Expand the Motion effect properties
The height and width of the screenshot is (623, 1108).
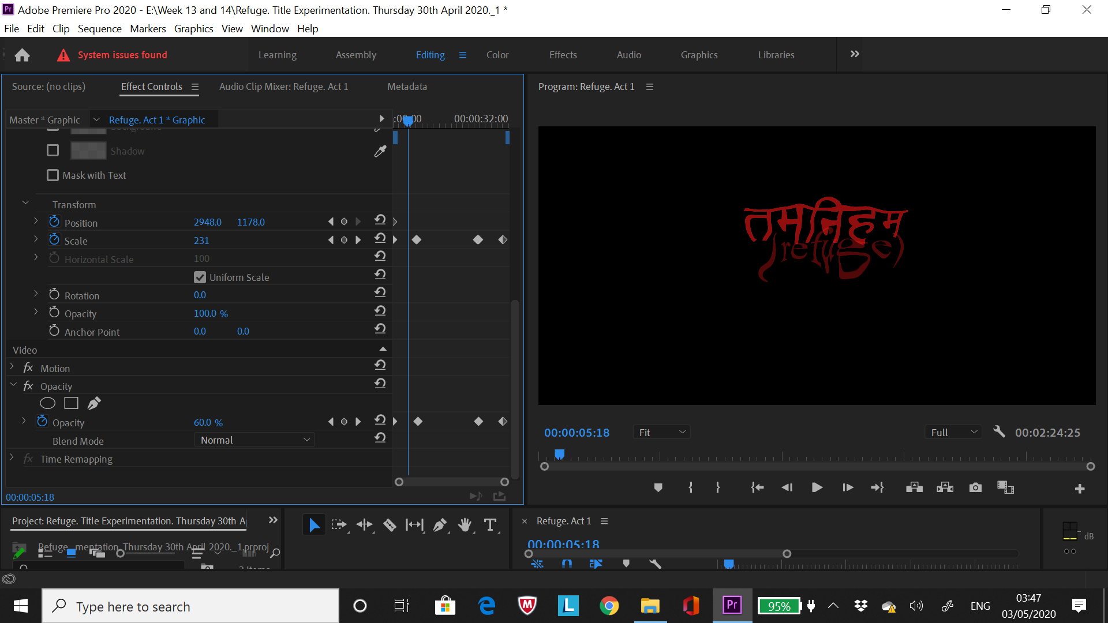click(12, 367)
